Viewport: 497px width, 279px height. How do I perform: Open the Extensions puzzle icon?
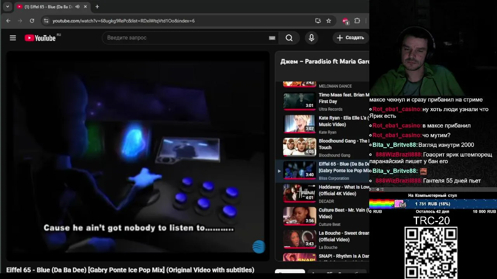357,21
